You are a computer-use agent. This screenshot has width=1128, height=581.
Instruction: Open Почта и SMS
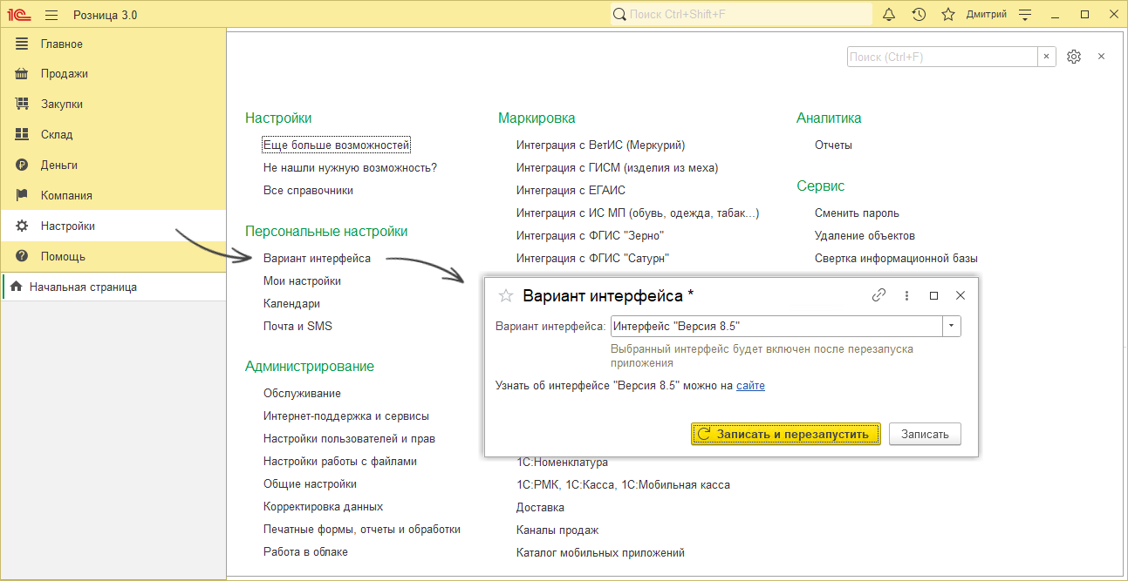tap(297, 326)
